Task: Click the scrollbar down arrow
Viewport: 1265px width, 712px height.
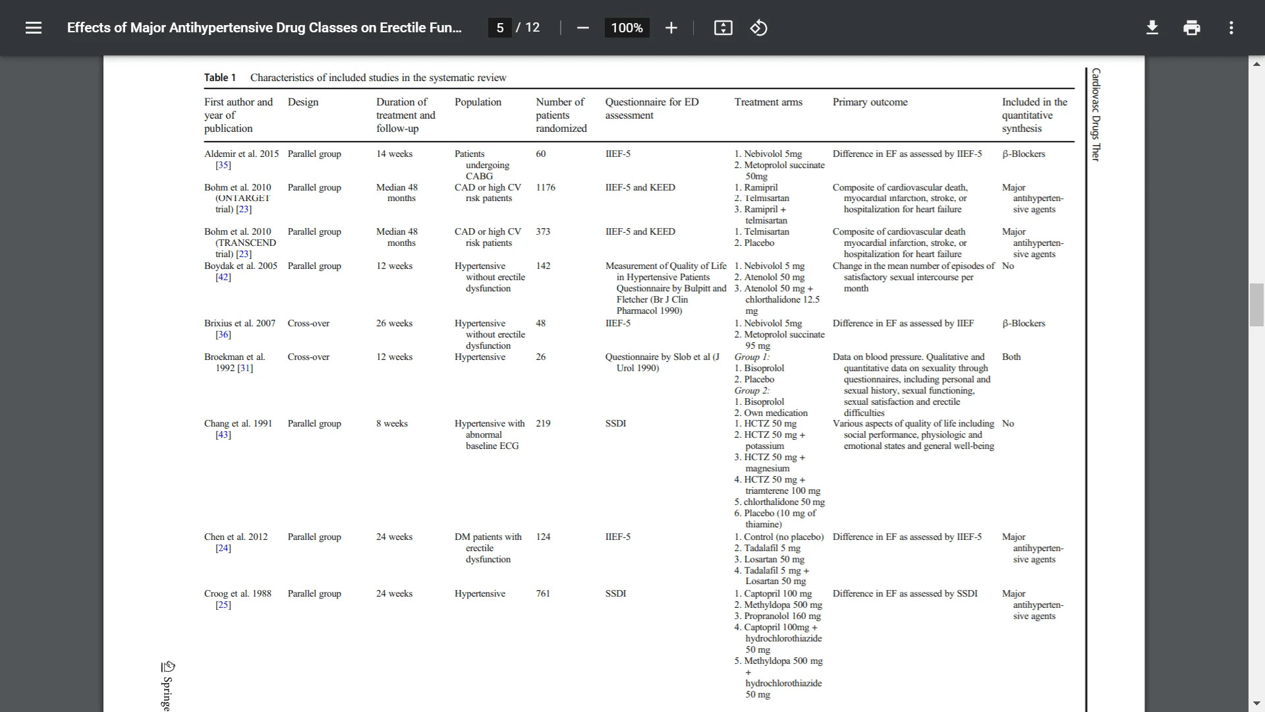Action: click(x=1256, y=704)
